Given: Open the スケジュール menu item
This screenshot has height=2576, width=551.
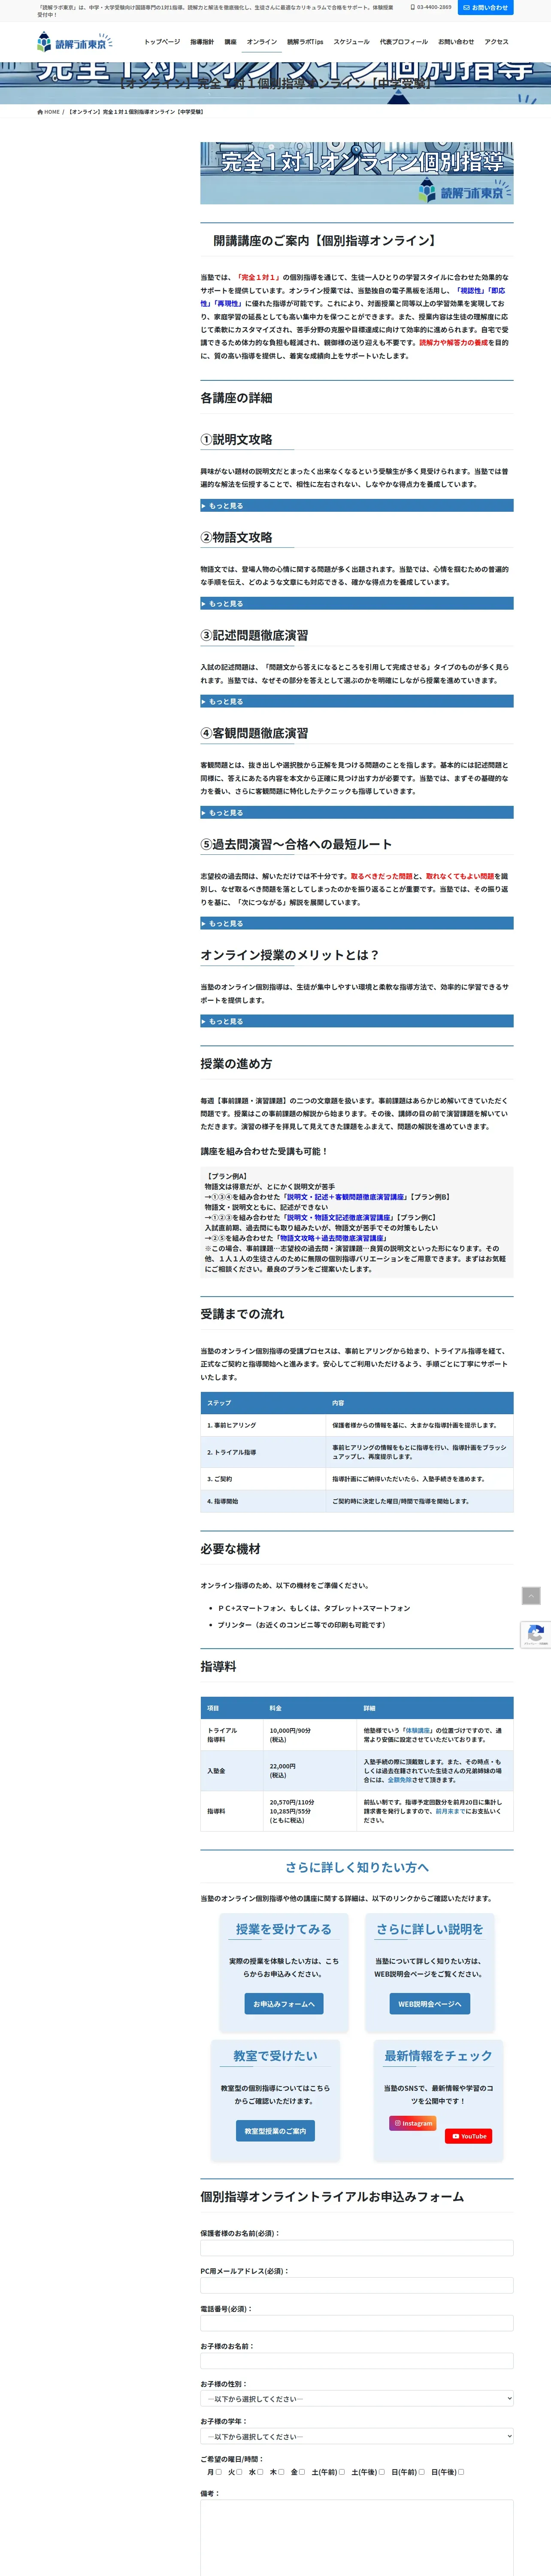Looking at the screenshot, I should click(351, 42).
